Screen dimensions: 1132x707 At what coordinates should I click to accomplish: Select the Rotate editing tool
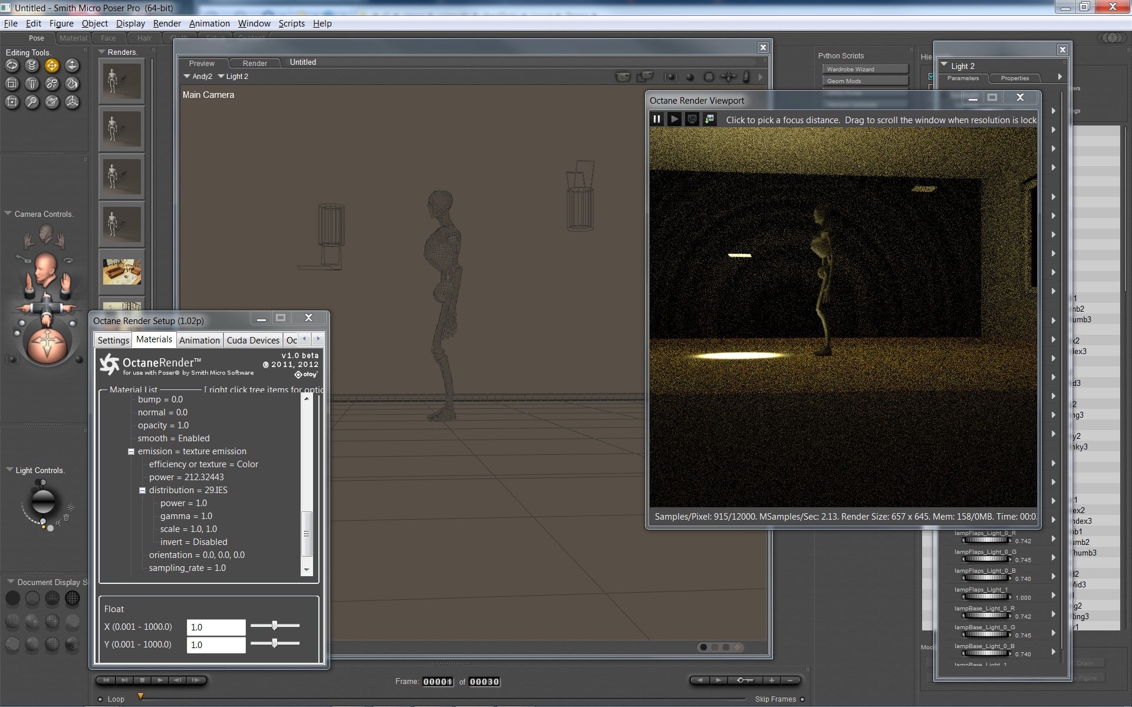12,66
